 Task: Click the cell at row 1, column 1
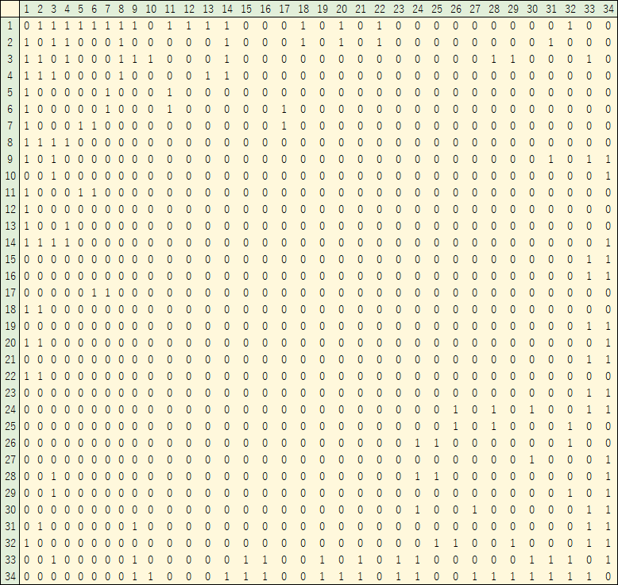click(x=26, y=26)
